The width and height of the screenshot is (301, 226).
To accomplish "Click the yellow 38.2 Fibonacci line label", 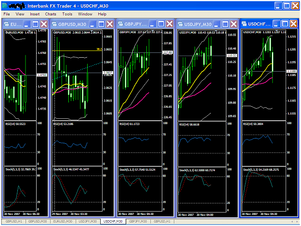I will (99, 49).
